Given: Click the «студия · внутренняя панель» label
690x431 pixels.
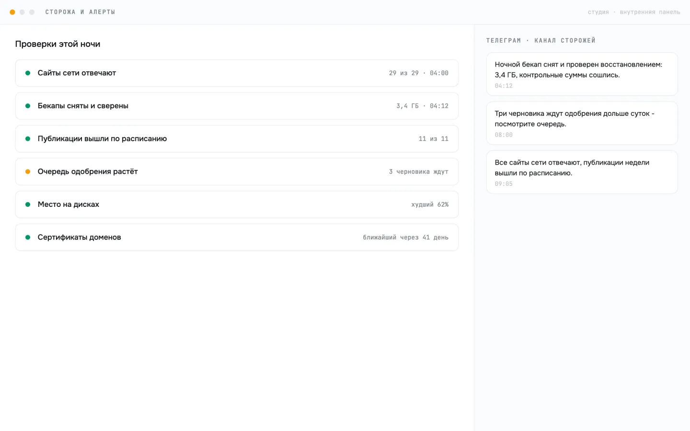Looking at the screenshot, I should click(x=634, y=12).
